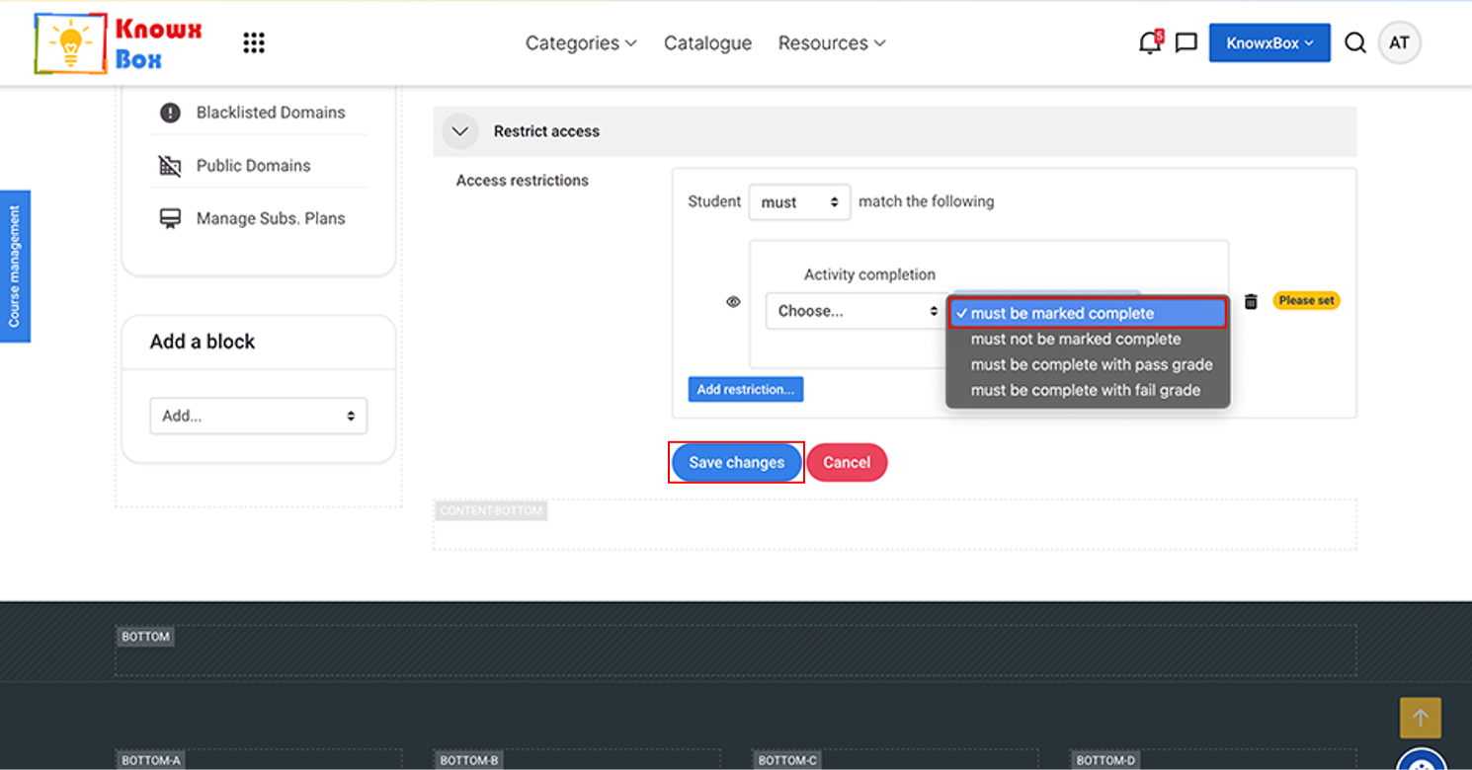Open the Student must/must not dropdown
1472x770 pixels.
tap(799, 202)
